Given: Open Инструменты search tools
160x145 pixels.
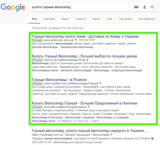Looking at the screenshot, I should pyautogui.click(x=146, y=19).
